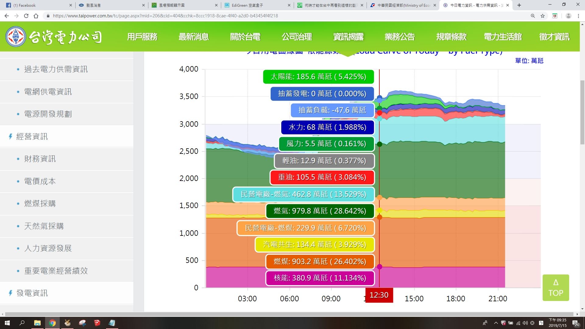Open the Chrome three-dot menu
Screen dimensions: 585x329
pyautogui.click(x=578, y=16)
